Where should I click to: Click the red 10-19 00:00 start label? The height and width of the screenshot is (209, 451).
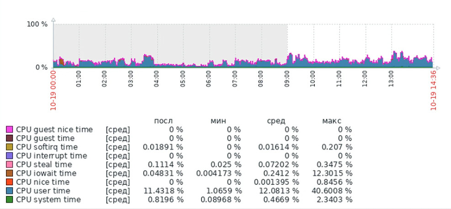53,90
